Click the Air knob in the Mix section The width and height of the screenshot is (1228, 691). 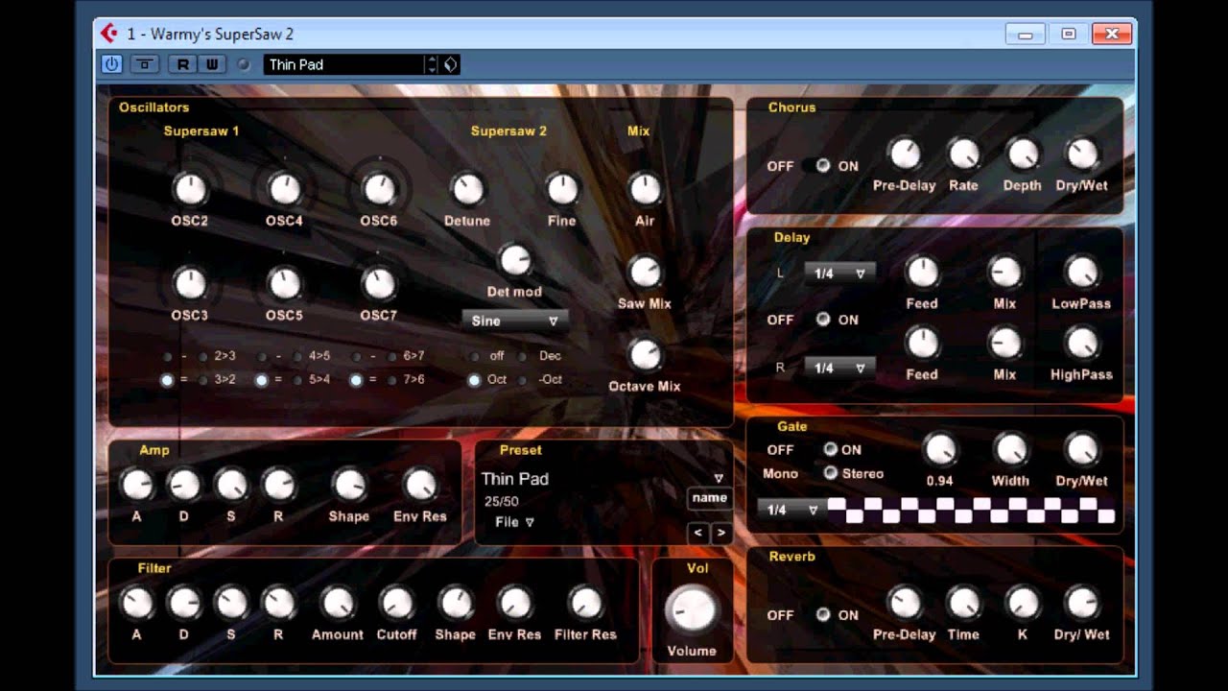[x=645, y=189]
